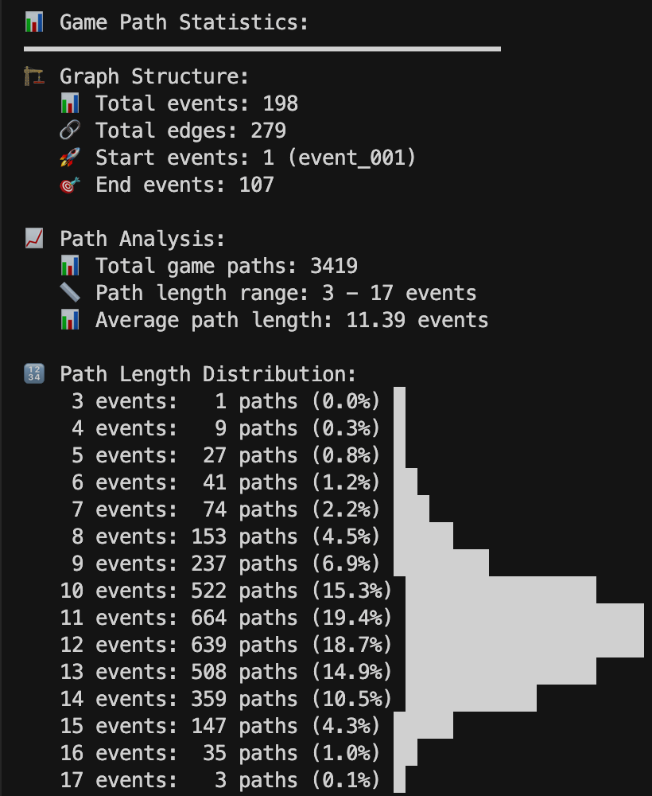Screen dimensions: 652x796
Task: Click the rocket icon beside Start events
Action: [69, 158]
